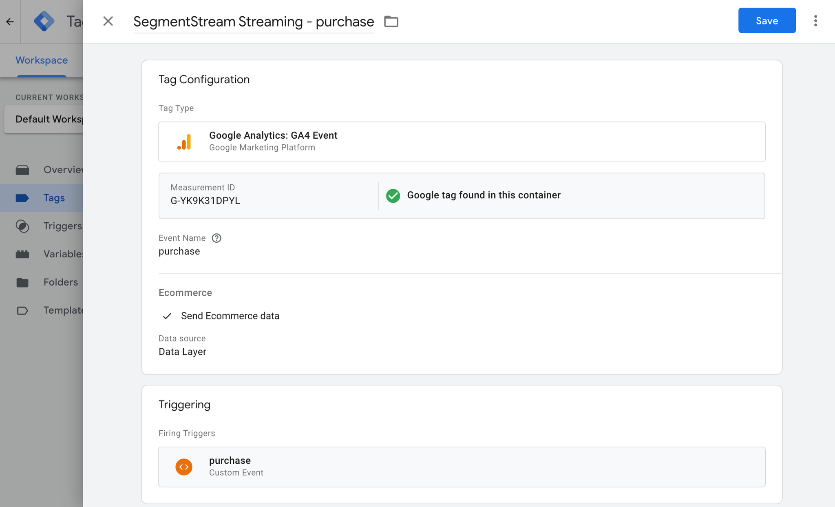Click the Variables block icon
Viewport: 835px width, 507px height.
tap(22, 254)
